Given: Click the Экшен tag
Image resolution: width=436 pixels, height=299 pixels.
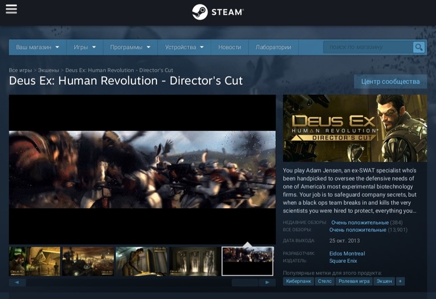Looking at the screenshot, I should pos(384,281).
